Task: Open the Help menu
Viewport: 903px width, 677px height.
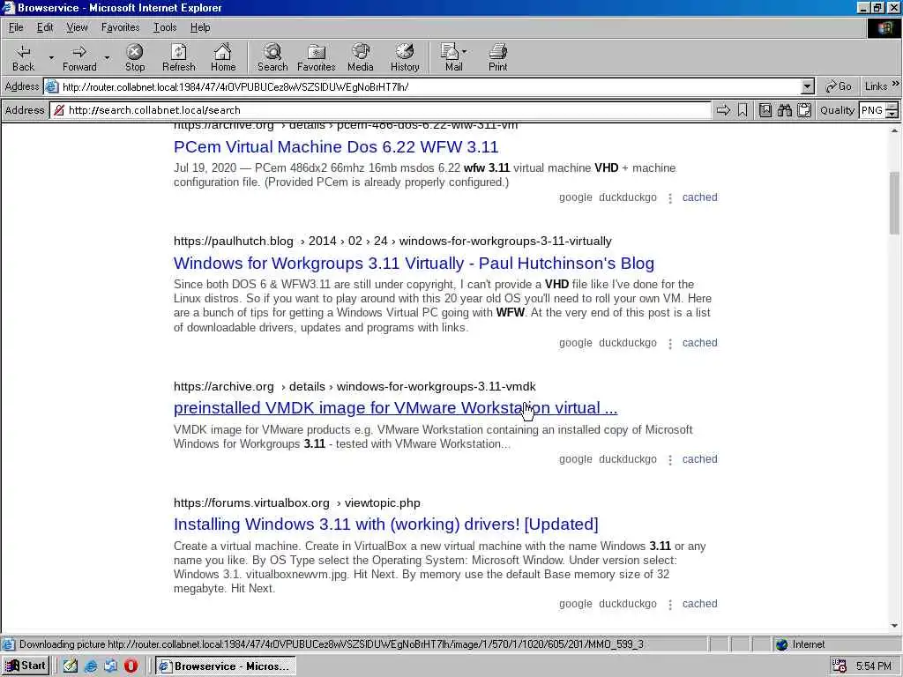Action: point(200,27)
